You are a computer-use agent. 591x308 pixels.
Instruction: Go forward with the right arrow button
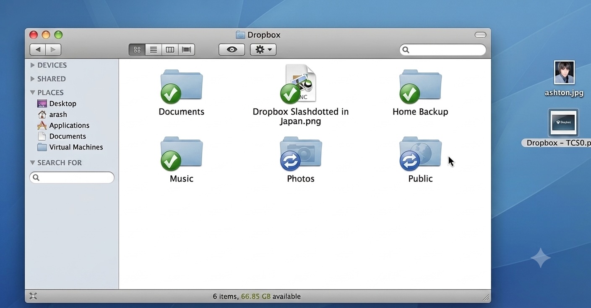click(x=53, y=50)
